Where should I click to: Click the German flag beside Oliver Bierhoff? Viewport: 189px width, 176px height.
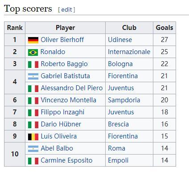33,40
